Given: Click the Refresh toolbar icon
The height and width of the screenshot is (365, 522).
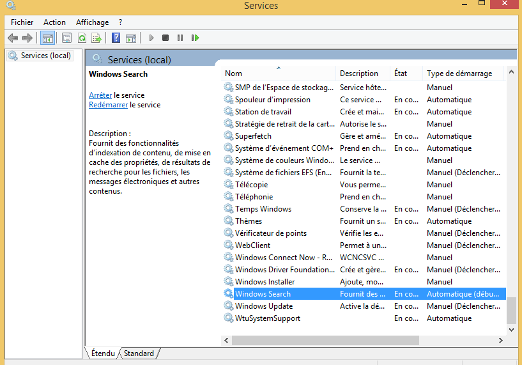Looking at the screenshot, I should point(82,38).
